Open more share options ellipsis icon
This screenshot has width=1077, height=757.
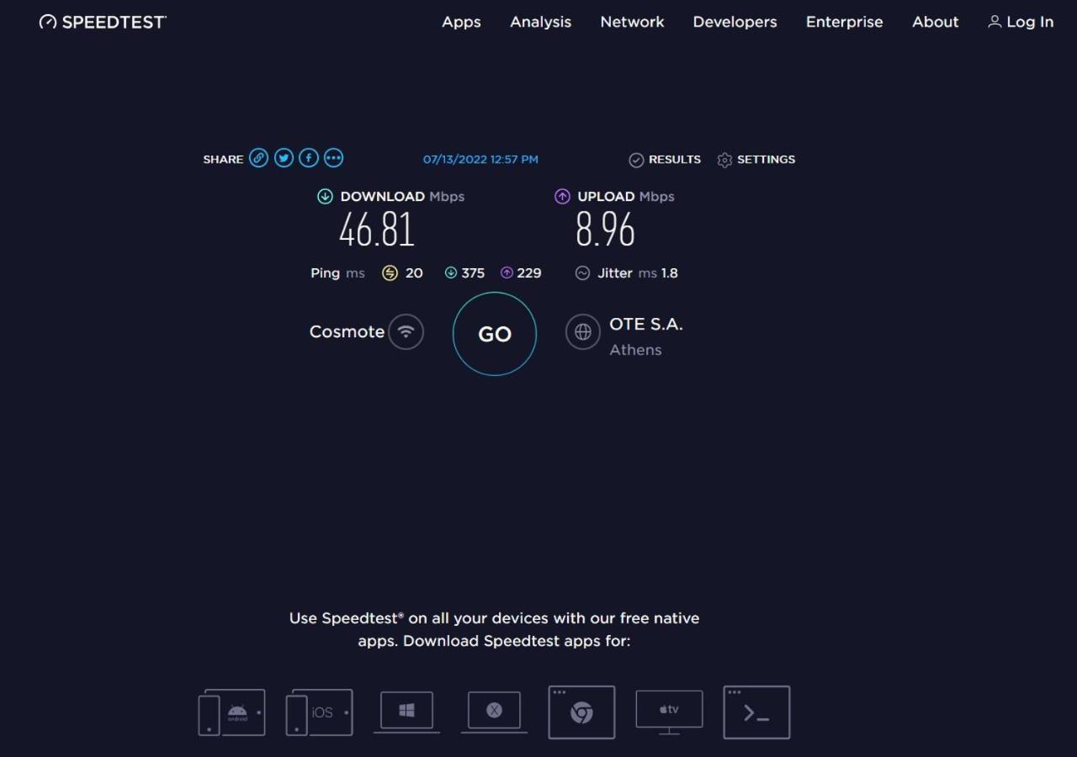coord(333,158)
